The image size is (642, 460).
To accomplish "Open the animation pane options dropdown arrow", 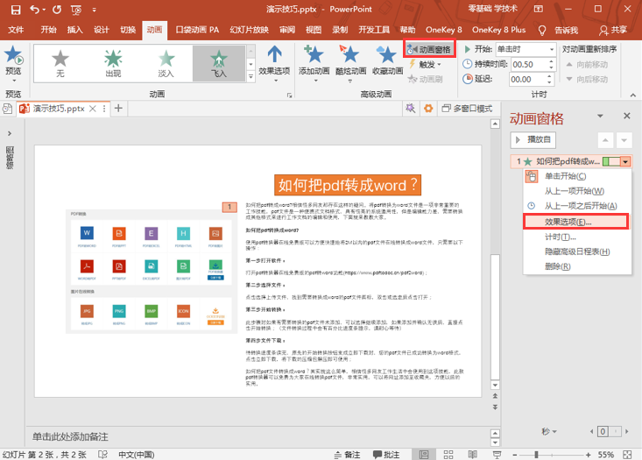I will click(x=600, y=116).
